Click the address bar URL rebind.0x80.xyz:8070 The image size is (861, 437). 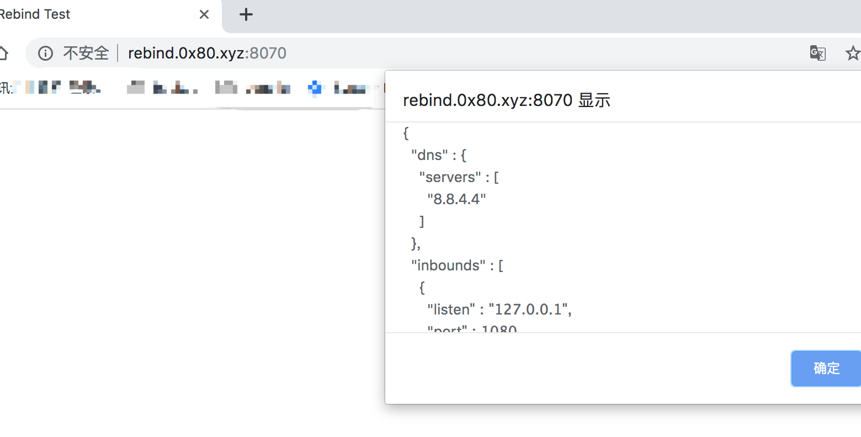pyautogui.click(x=207, y=53)
